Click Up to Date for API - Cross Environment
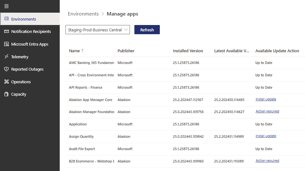 pos(264,75)
